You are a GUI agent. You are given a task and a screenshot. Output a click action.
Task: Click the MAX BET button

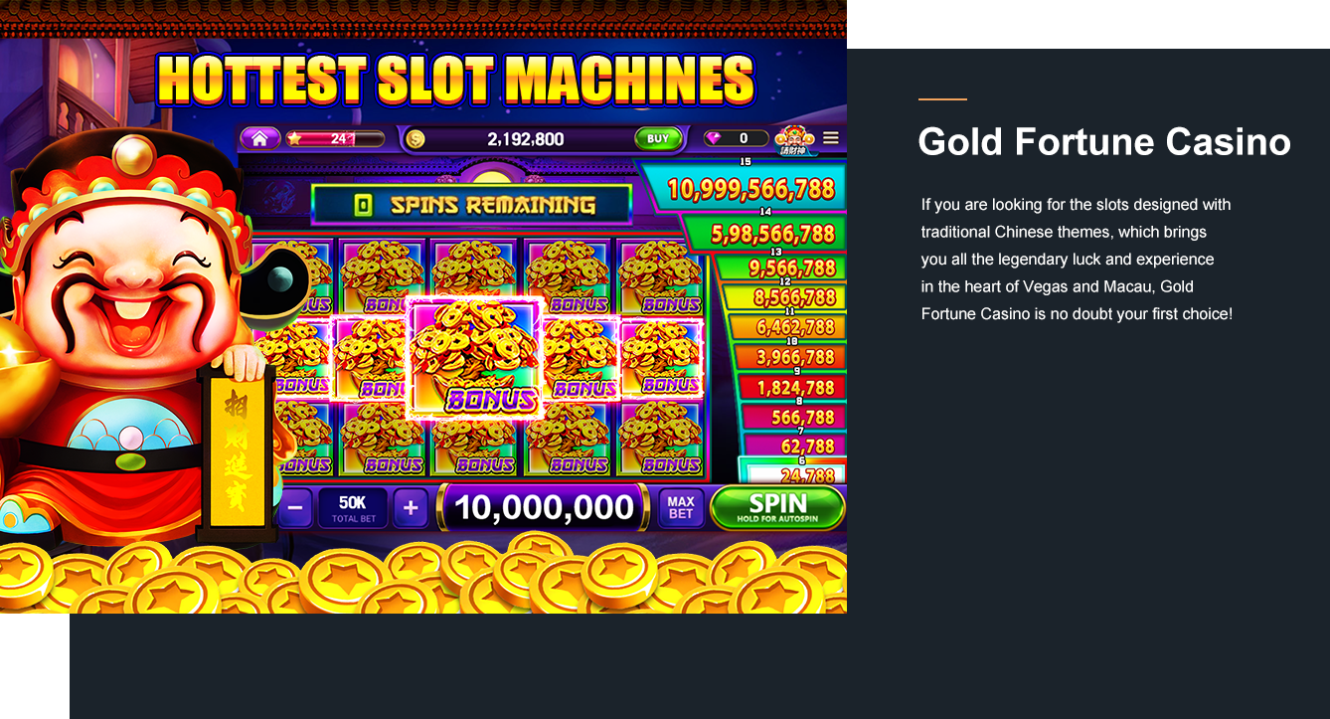point(681,508)
